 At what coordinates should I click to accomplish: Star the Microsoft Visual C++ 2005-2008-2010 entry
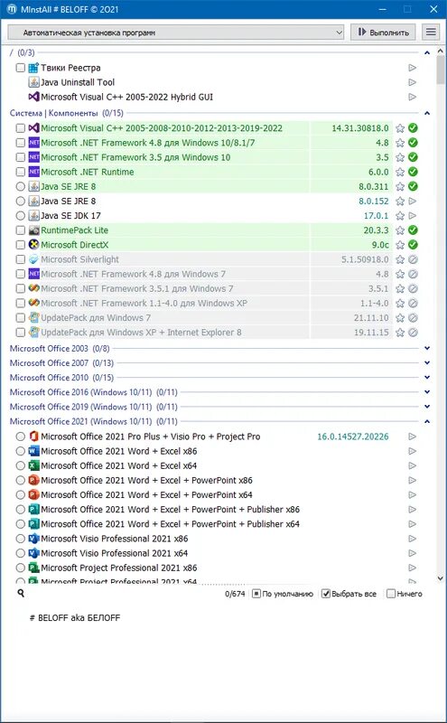(400, 128)
